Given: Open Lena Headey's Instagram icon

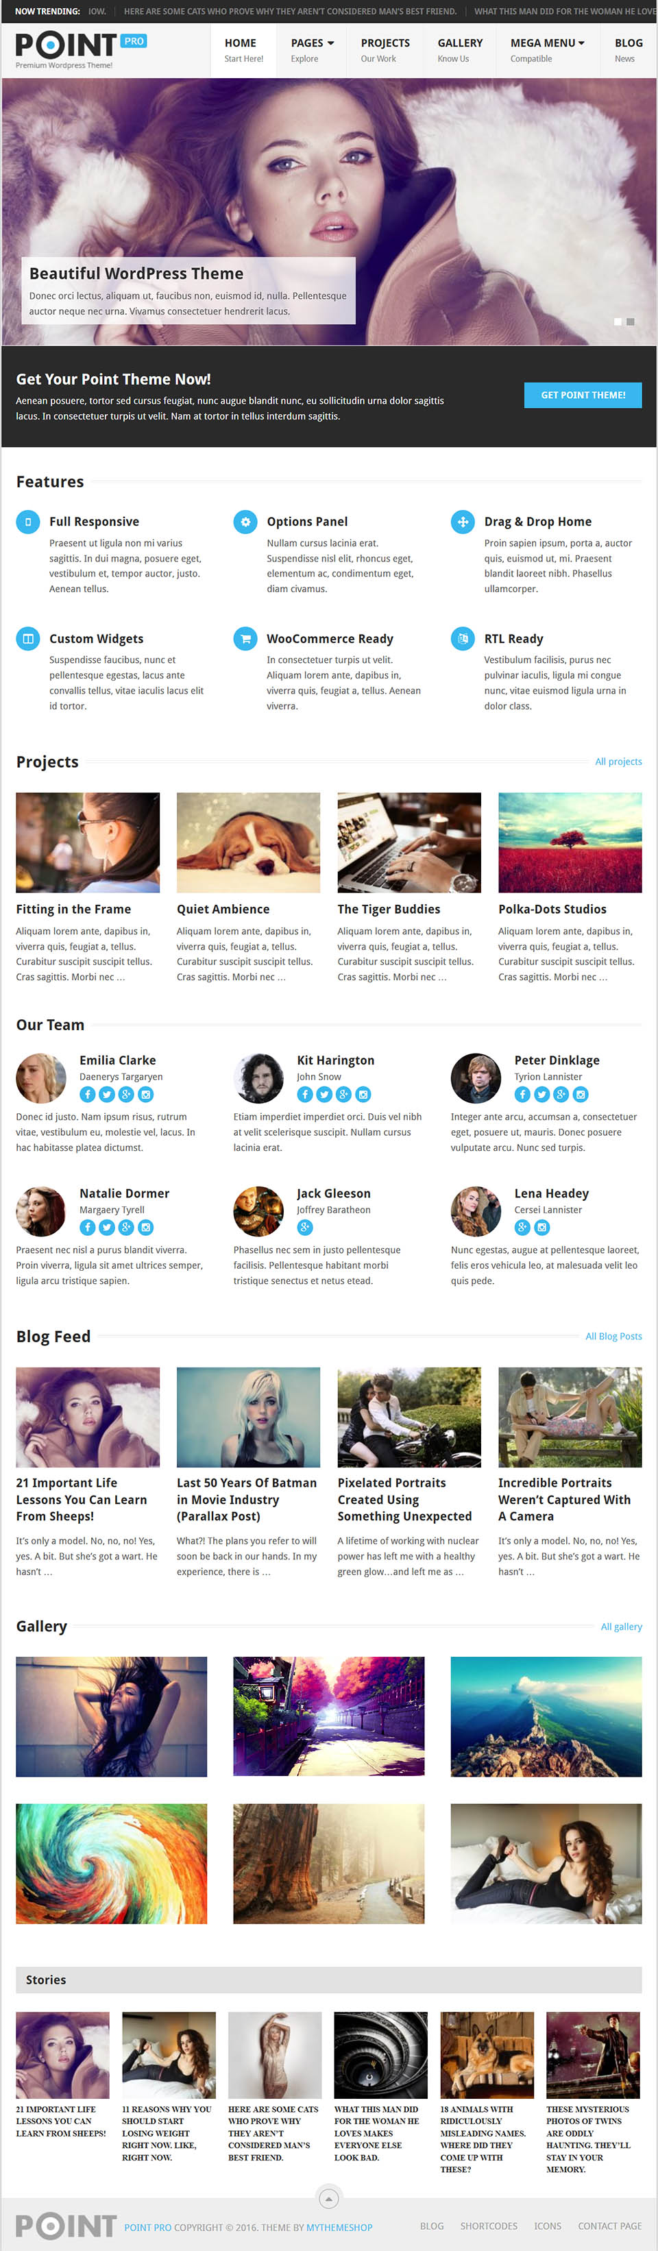Looking at the screenshot, I should 541,1227.
